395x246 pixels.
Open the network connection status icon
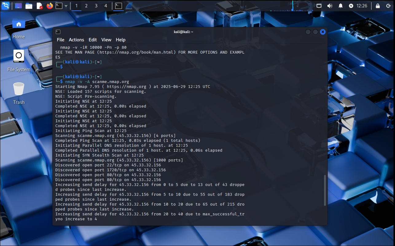click(319, 6)
